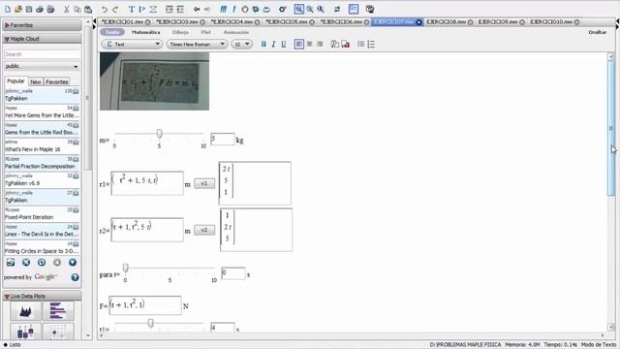Close the EJERCICIO7.mw tab

click(418, 22)
